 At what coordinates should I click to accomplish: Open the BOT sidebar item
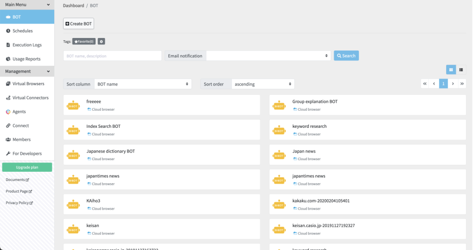(x=27, y=17)
